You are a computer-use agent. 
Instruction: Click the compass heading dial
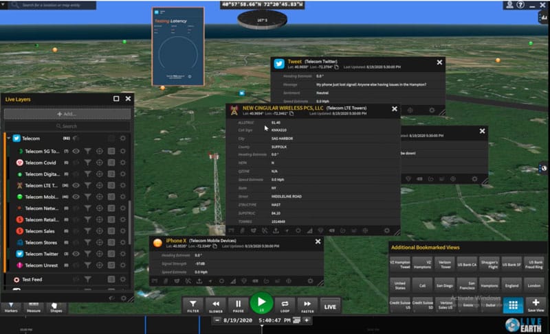point(262,19)
